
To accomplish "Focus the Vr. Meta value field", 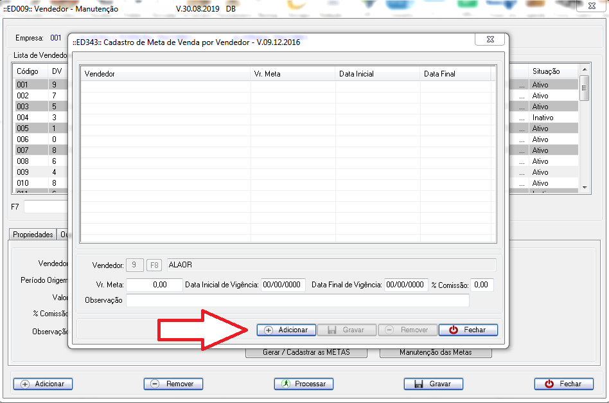I will (154, 285).
